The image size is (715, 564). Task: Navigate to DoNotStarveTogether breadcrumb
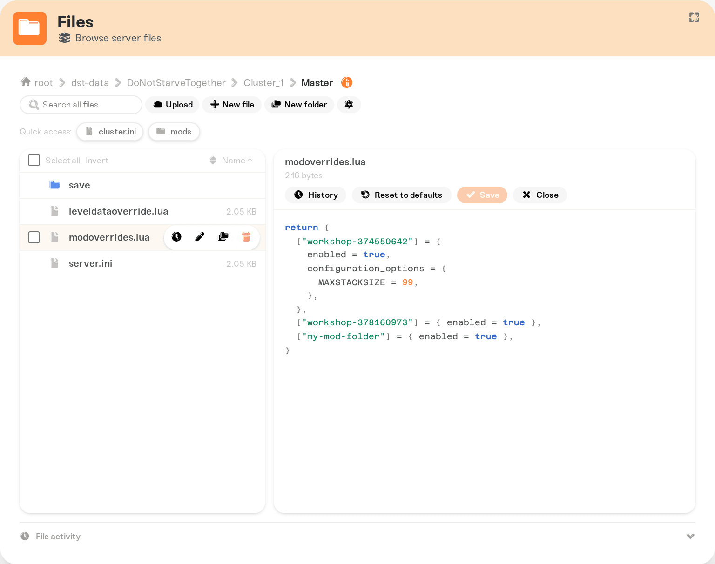tap(176, 83)
